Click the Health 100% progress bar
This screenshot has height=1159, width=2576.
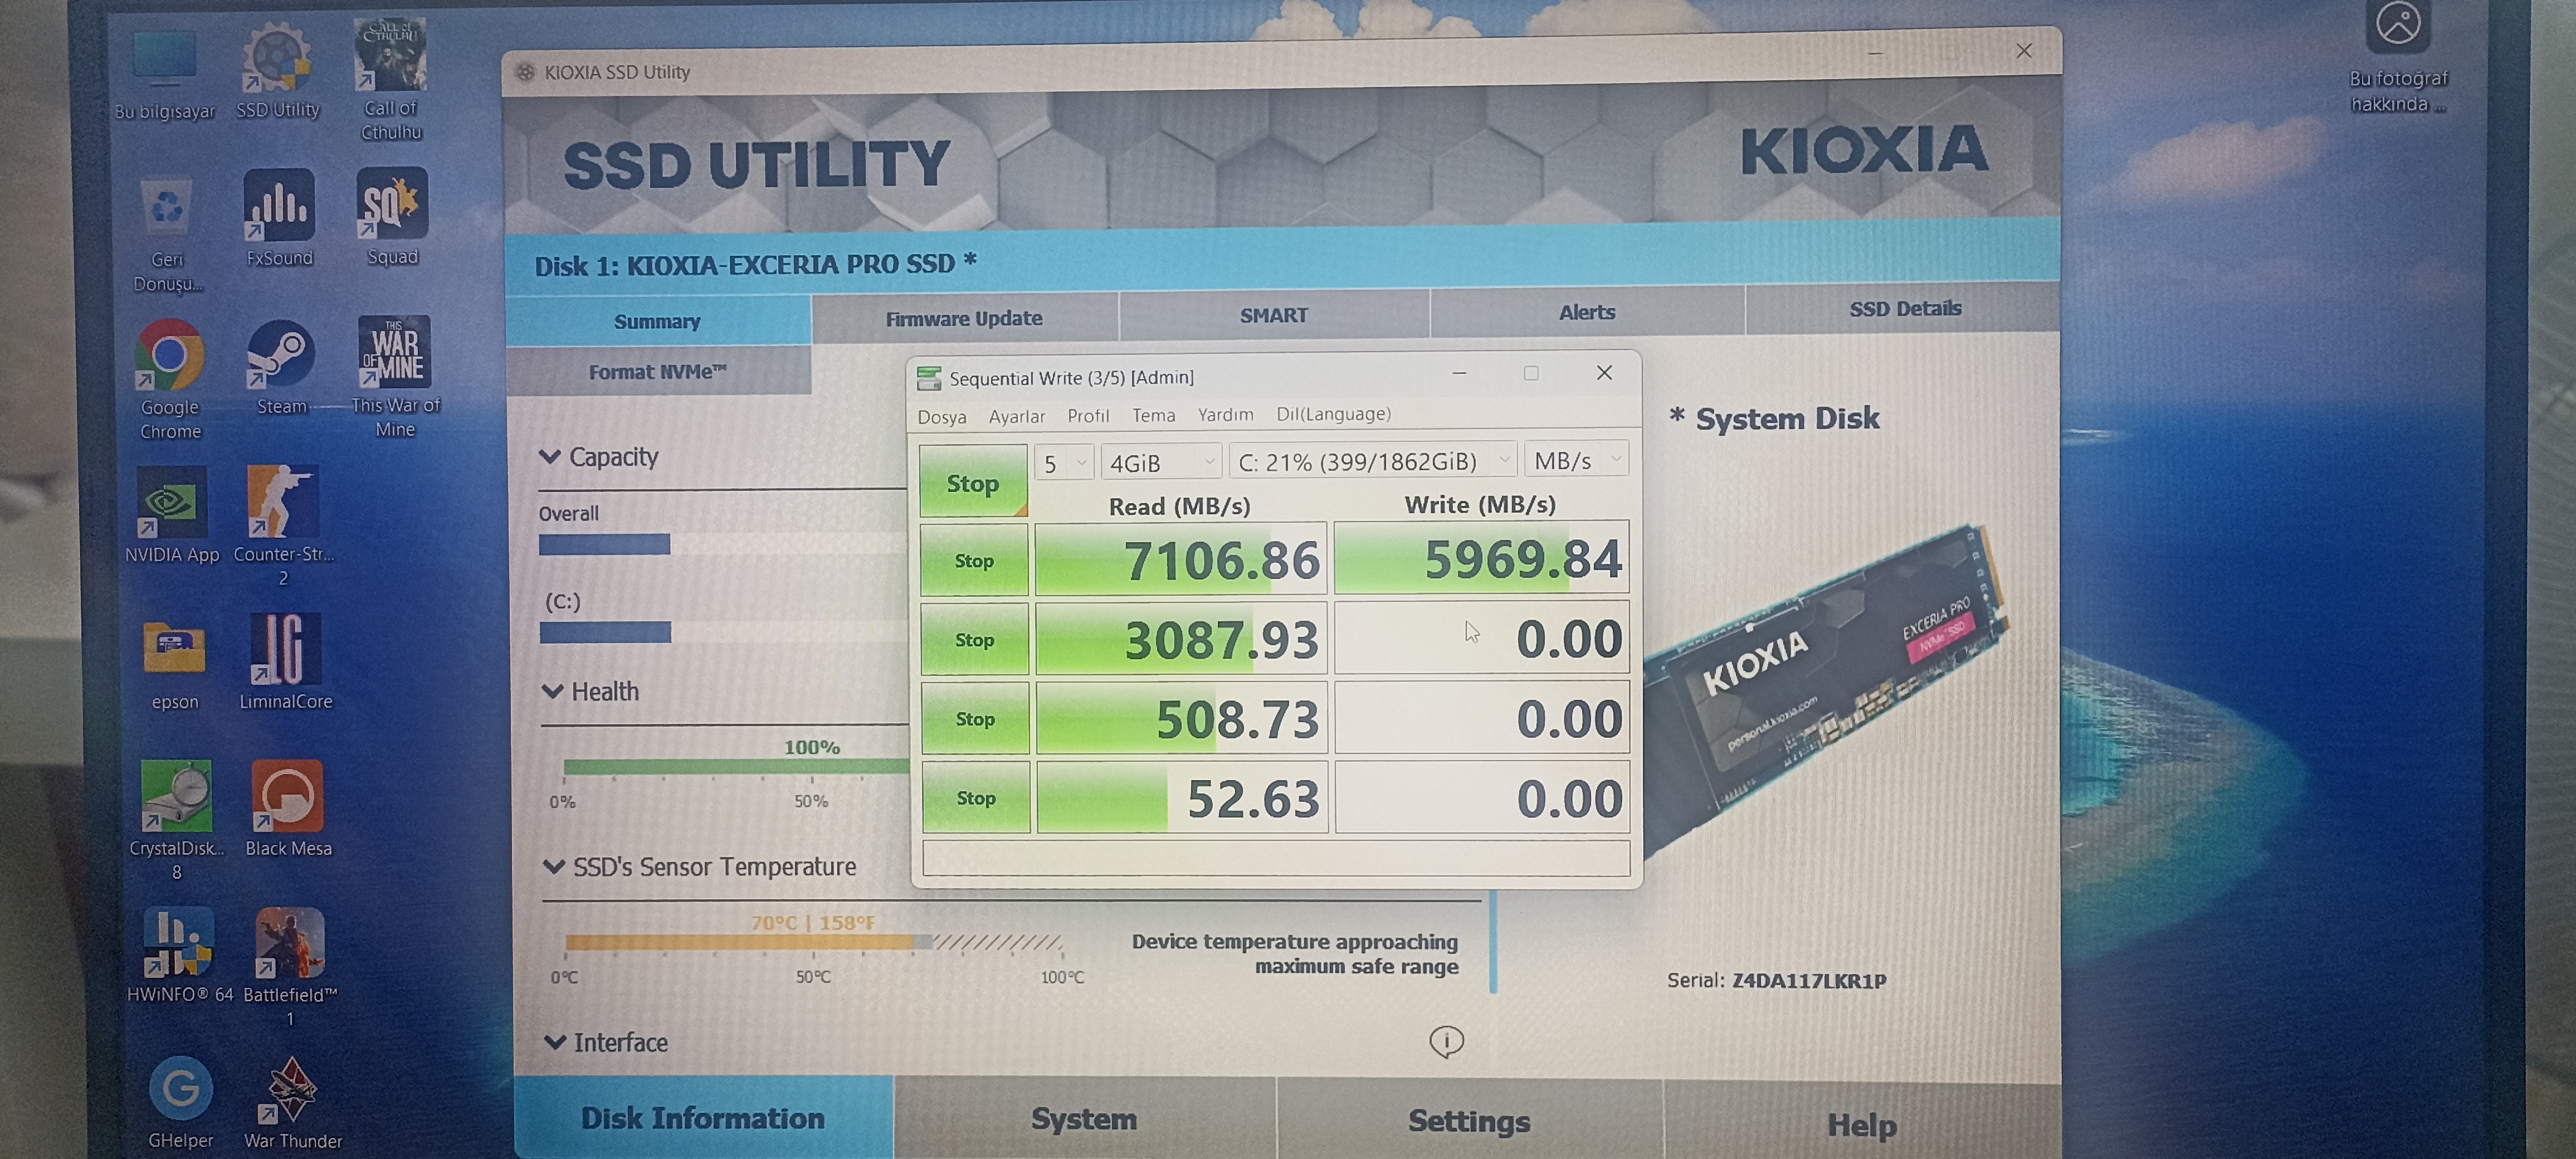[736, 767]
